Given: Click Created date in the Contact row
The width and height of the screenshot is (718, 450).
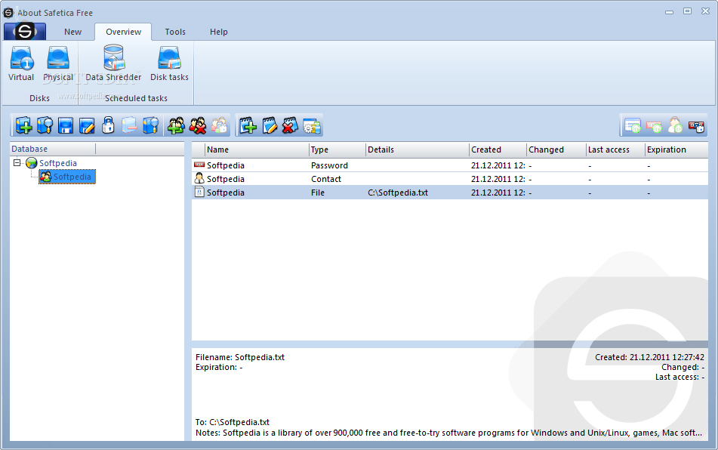Looking at the screenshot, I should [x=498, y=179].
